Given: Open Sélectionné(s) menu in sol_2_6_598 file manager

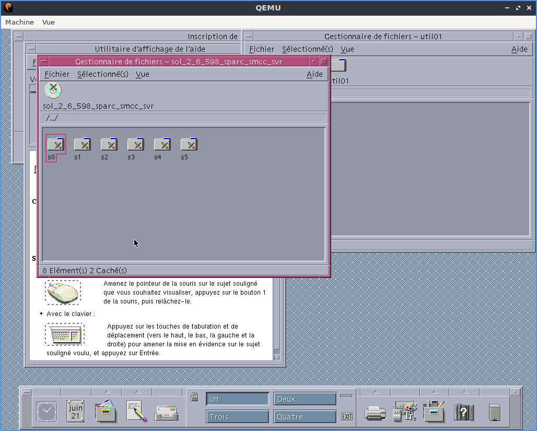Looking at the screenshot, I should point(103,74).
